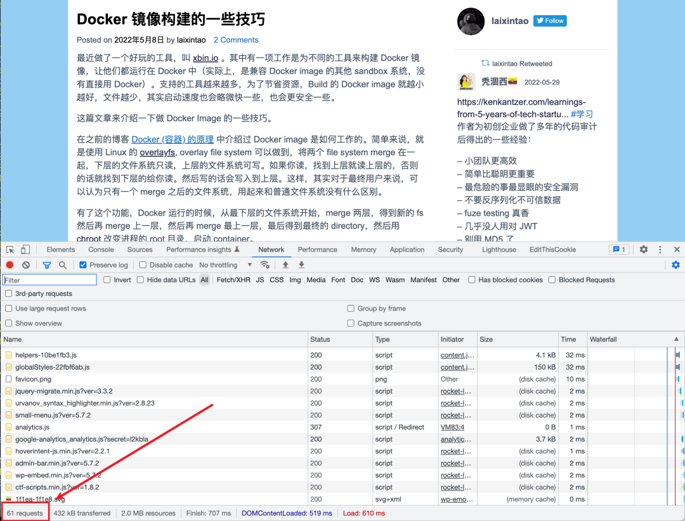Export HAR file with the download arrow
The height and width of the screenshot is (521, 685).
point(301,265)
